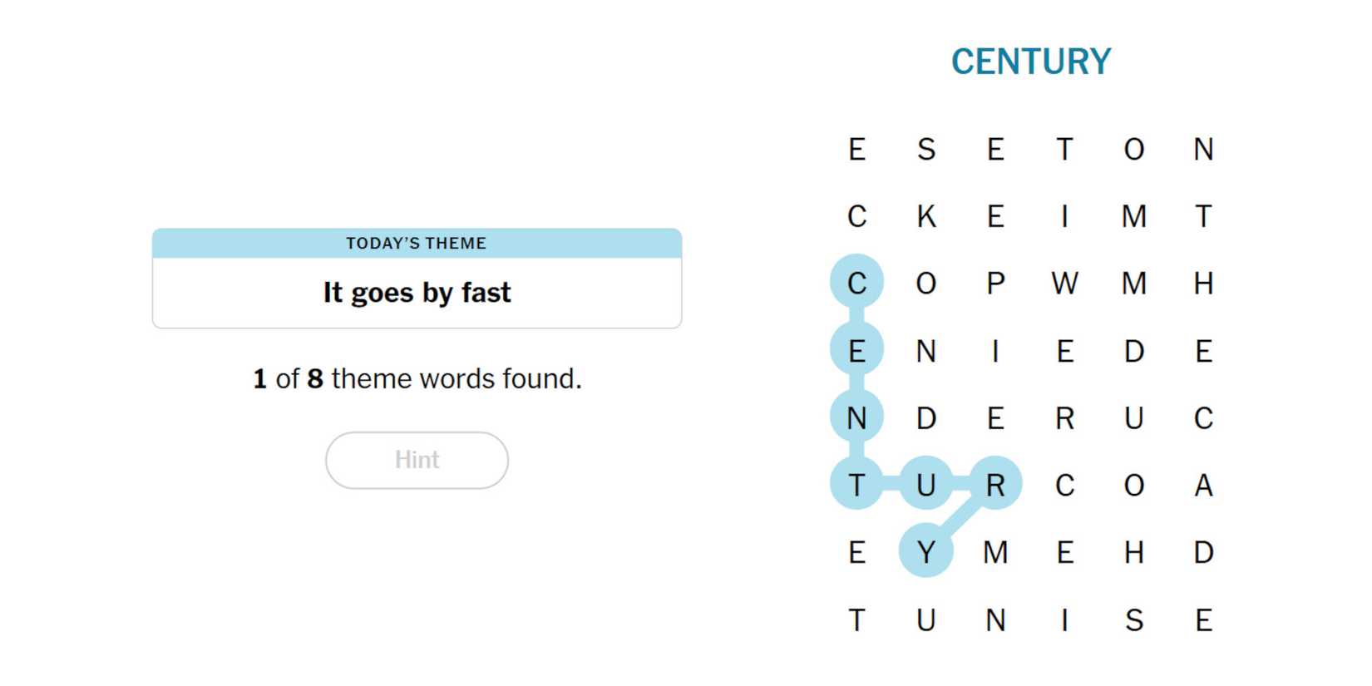Click the highlighted letter C tile

[x=856, y=283]
